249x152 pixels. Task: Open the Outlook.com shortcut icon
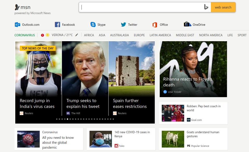coord(18,24)
